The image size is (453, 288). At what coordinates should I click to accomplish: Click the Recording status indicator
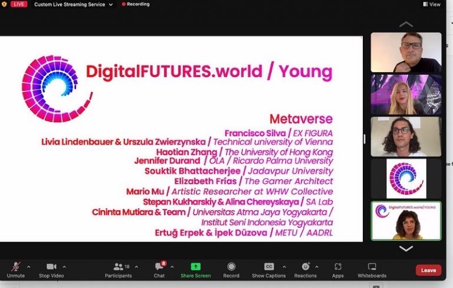[x=136, y=4]
